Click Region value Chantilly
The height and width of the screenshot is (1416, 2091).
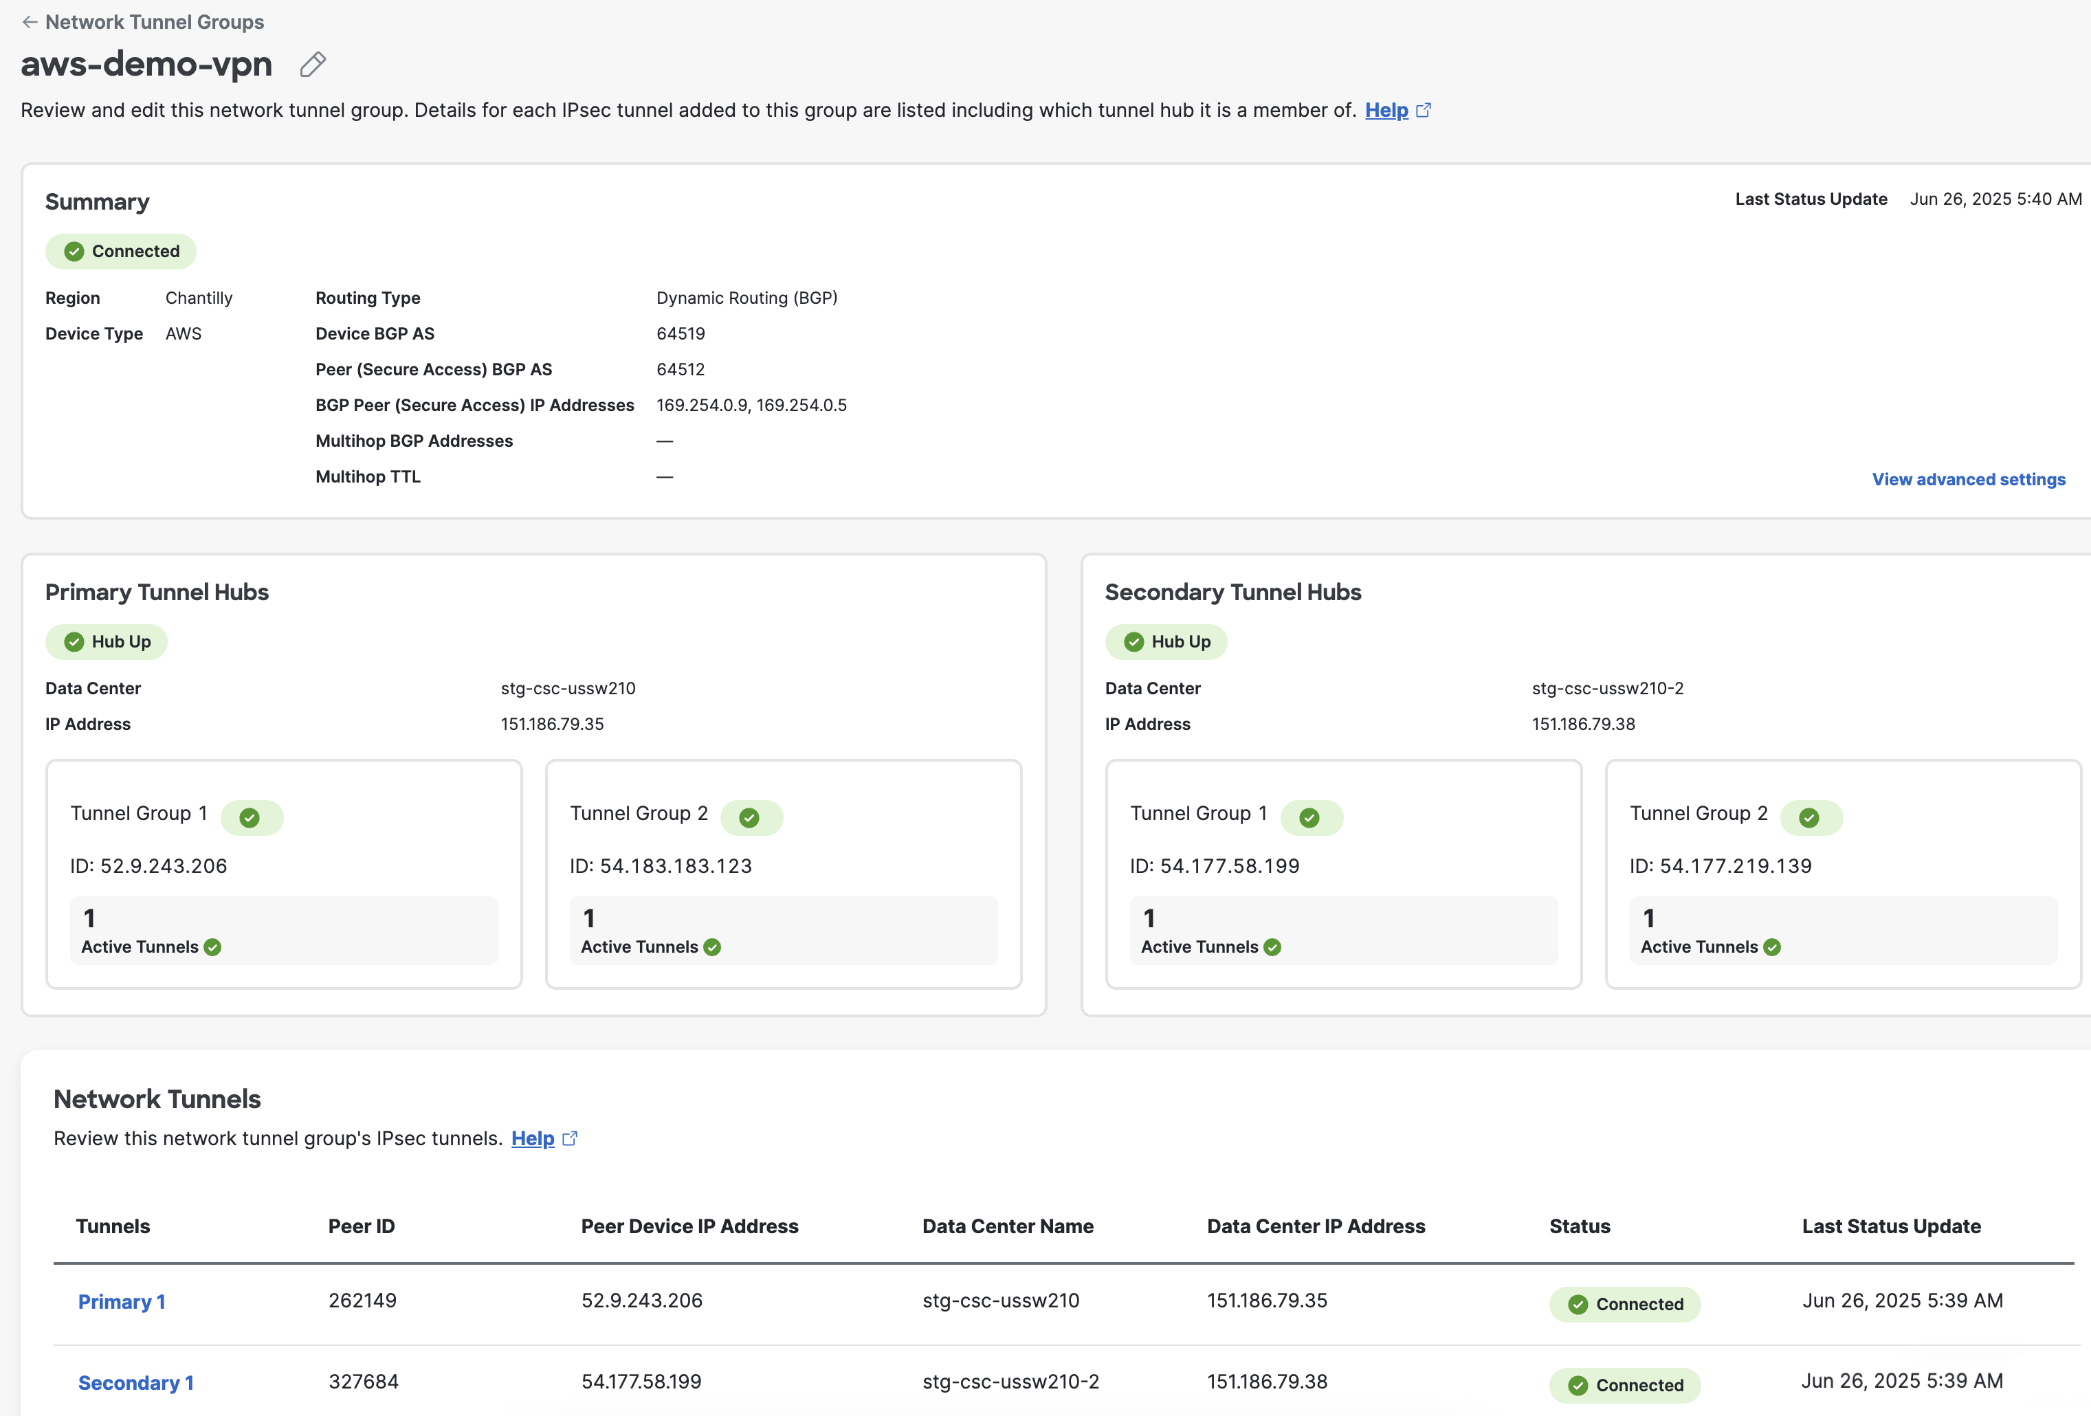click(x=199, y=298)
